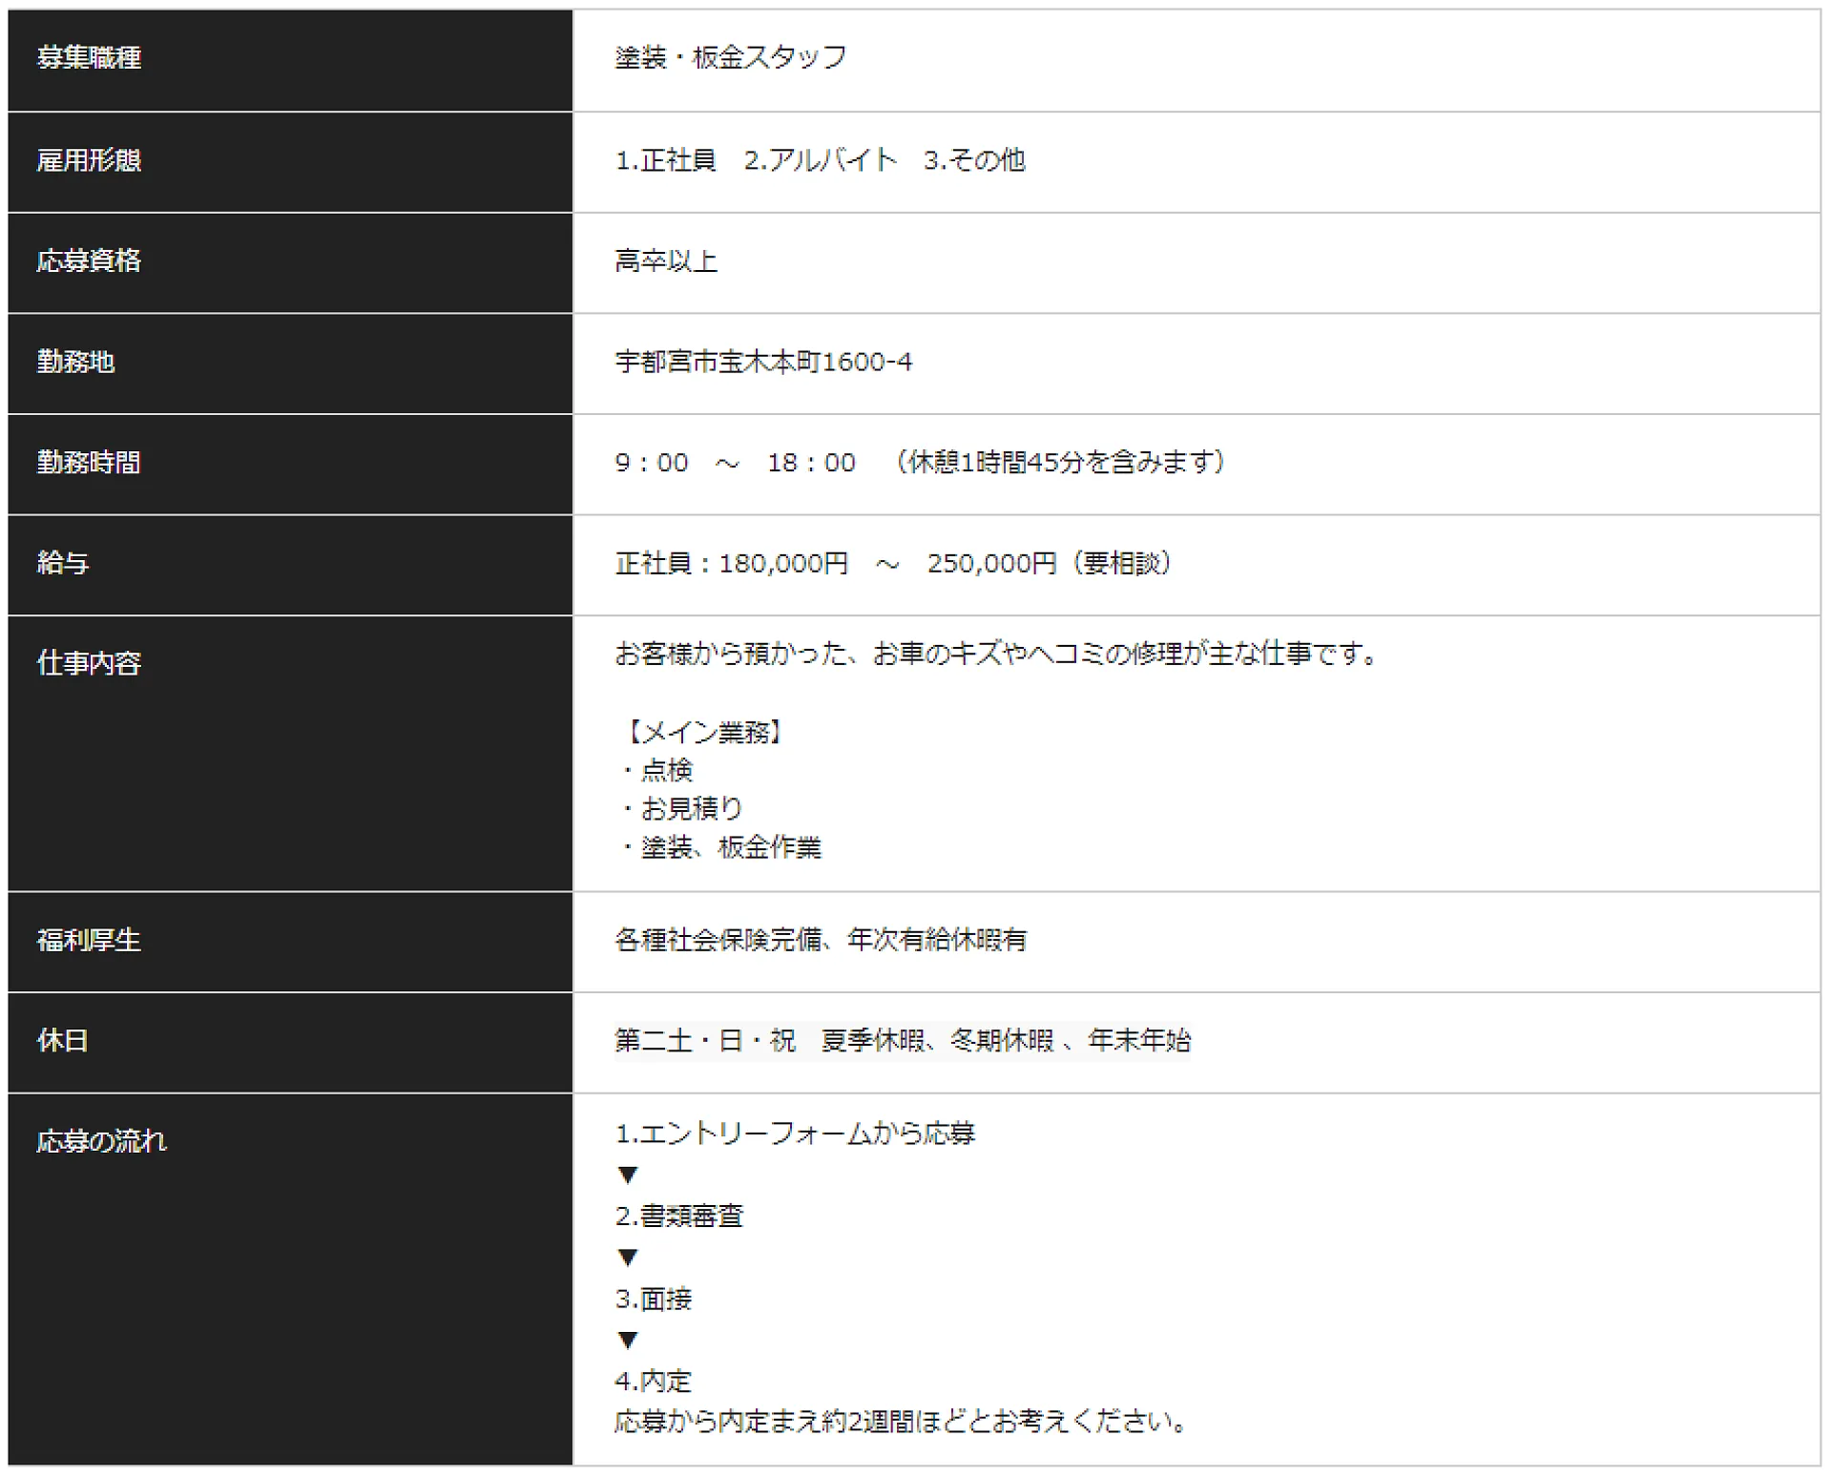
Task: Click the 各種社会保険完備 benefits text
Action: (718, 941)
